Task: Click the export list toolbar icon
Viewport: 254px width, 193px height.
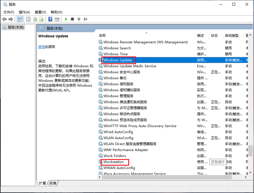Action: pos(42,19)
